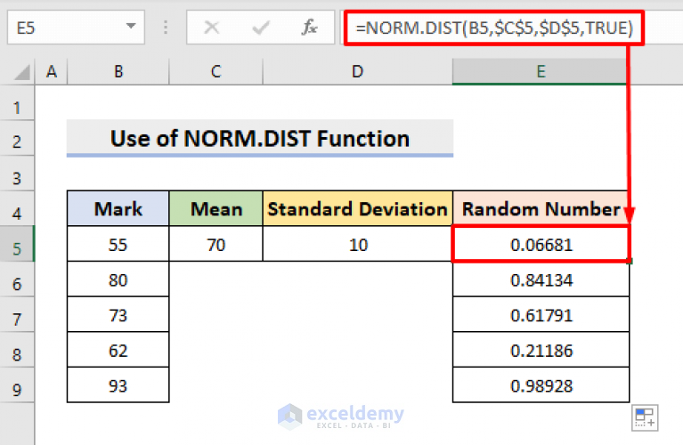Select cell with value 0.61791
683x445 pixels.
(541, 315)
